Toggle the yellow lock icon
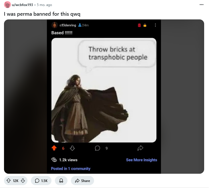Screen dimensions: 209x188 point(145,25)
